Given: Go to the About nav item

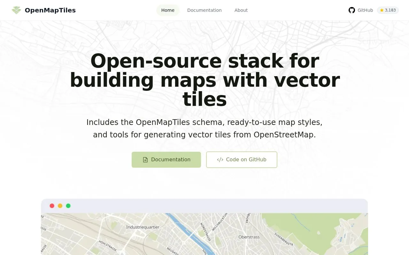Looking at the screenshot, I should click(x=241, y=10).
